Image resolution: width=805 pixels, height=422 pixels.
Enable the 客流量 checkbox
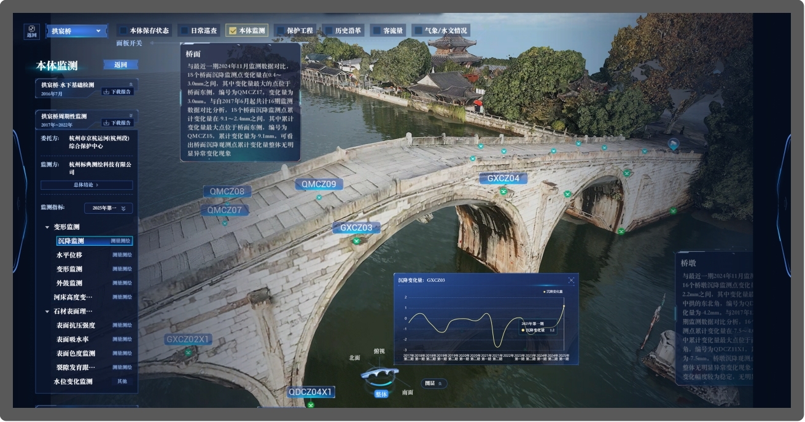[x=376, y=30]
